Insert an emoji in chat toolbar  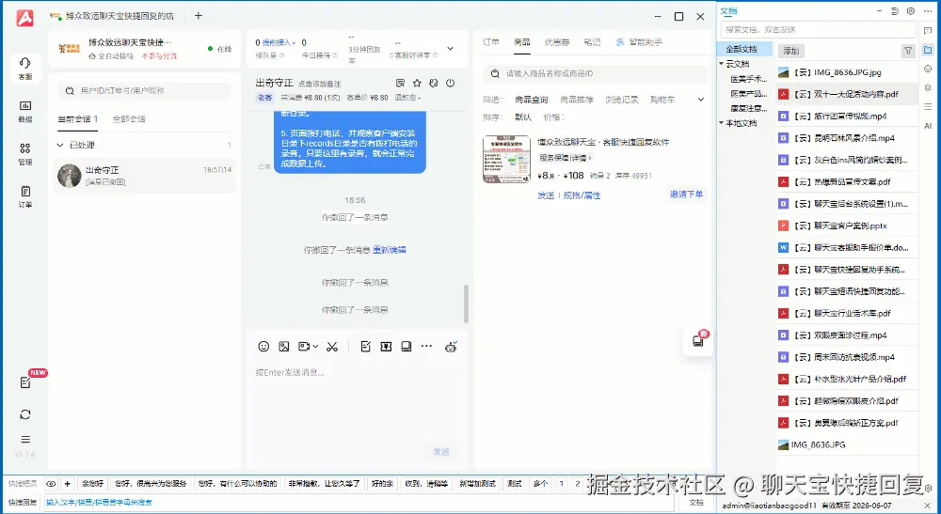click(x=263, y=346)
